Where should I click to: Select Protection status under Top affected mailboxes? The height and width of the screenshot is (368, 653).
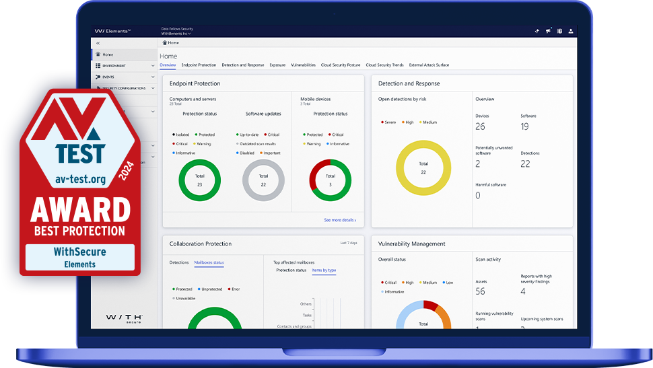291,270
